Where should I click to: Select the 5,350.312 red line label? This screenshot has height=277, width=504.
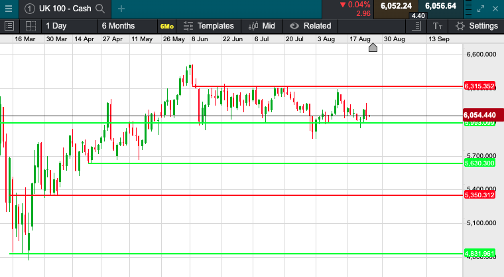tap(479, 195)
